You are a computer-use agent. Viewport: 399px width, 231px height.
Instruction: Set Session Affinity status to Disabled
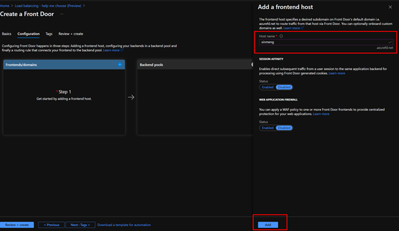click(x=284, y=87)
